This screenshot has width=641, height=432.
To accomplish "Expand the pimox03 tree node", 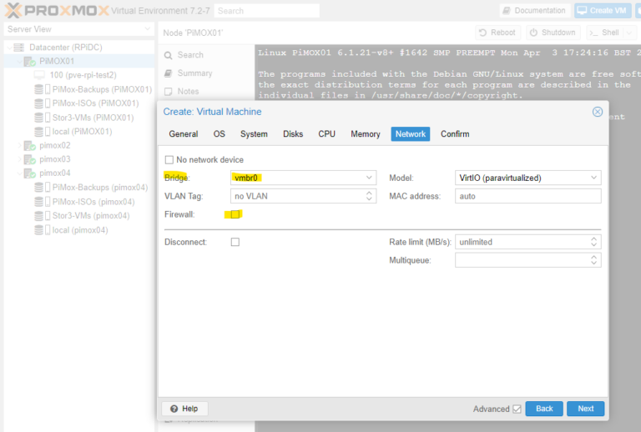I will pos(19,159).
